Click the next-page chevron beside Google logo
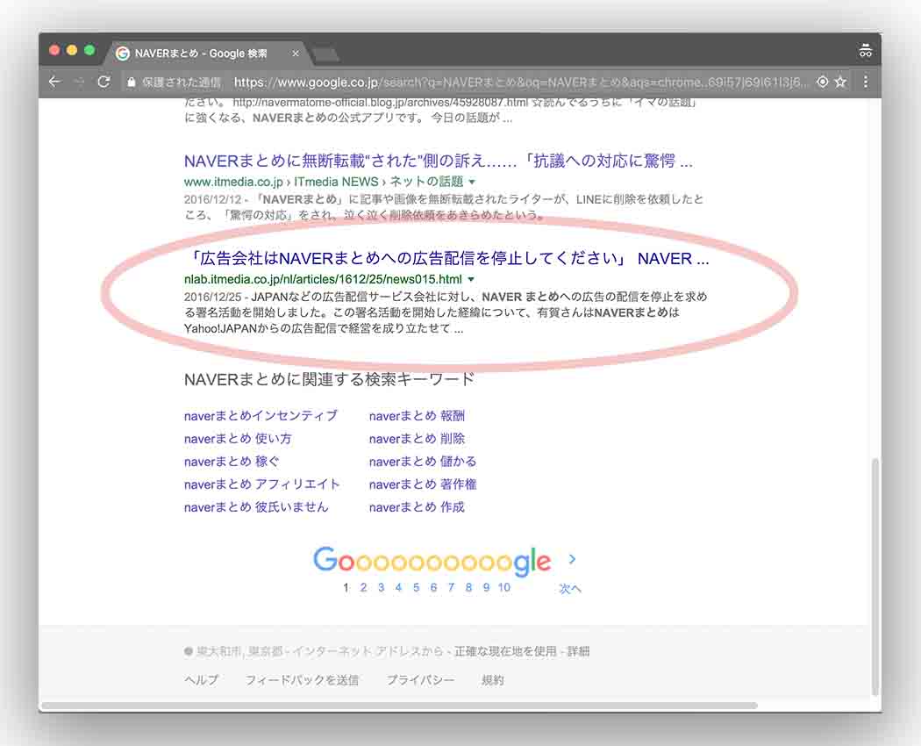 point(572,560)
